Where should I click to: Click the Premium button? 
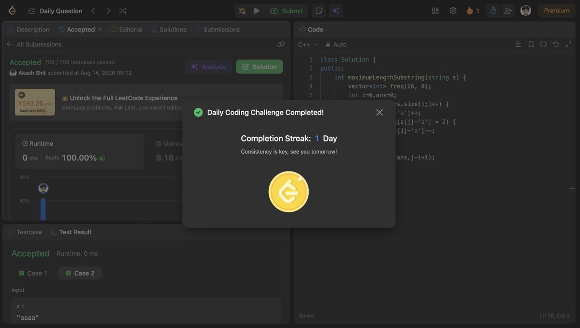point(557,11)
